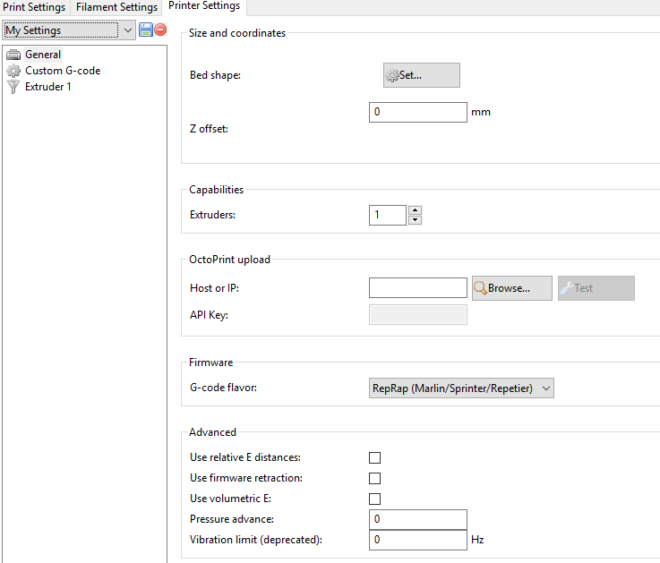
Task: Click the Vibration limit input field
Action: point(418,540)
